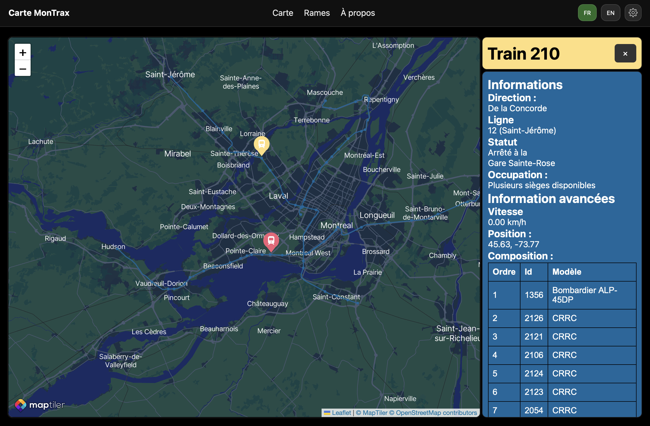Close the Train 210 panel
The image size is (650, 426).
point(625,54)
